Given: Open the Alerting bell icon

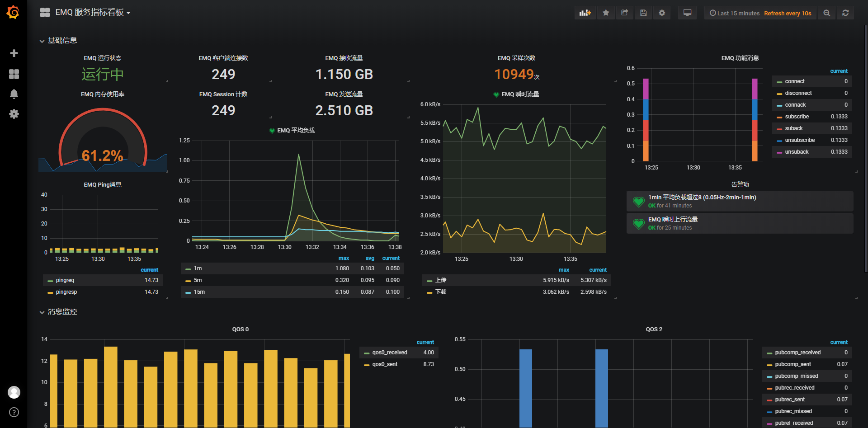Looking at the screenshot, I should pos(14,94).
